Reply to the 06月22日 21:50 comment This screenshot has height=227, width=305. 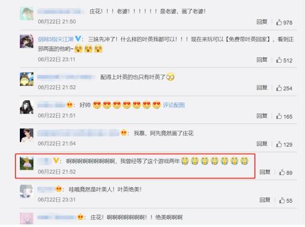tap(262, 22)
